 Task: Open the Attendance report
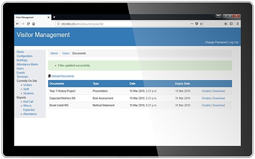(x=30, y=114)
